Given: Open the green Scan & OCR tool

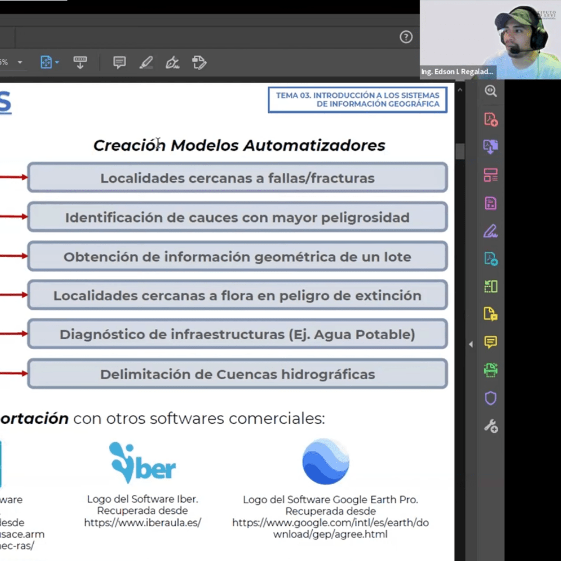Looking at the screenshot, I should [x=491, y=370].
